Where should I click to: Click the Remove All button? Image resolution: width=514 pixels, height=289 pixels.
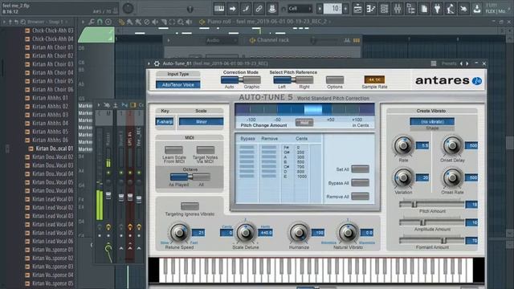tap(360, 197)
